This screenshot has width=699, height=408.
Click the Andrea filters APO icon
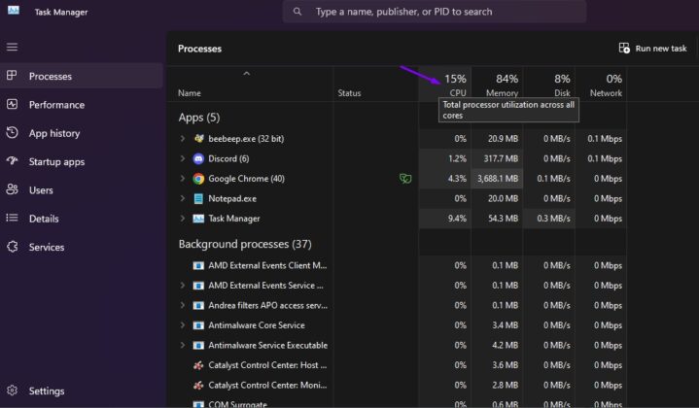pyautogui.click(x=198, y=306)
